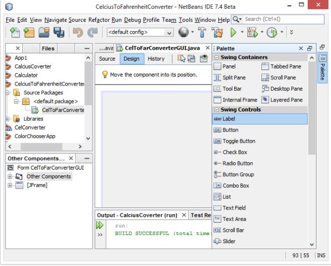
Task: Click the Debug Project icon
Action: tap(252, 32)
